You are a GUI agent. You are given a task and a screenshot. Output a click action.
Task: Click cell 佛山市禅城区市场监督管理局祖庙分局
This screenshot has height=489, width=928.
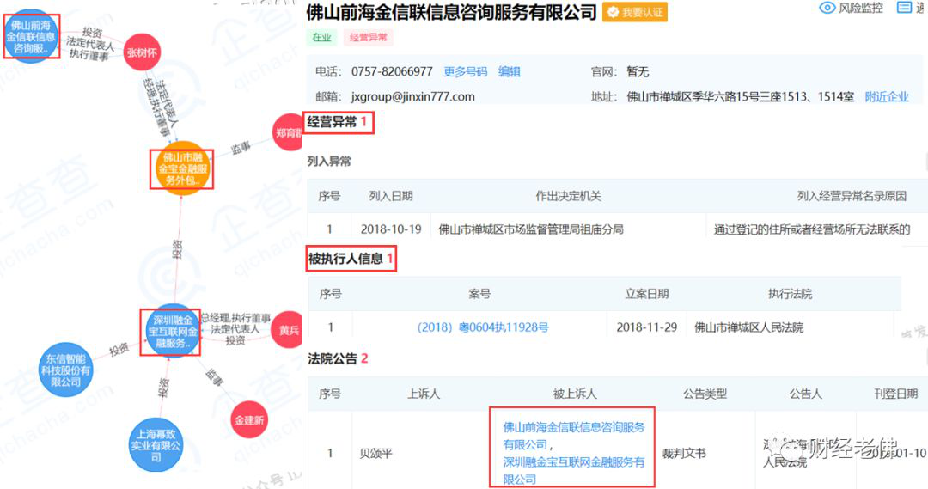[x=531, y=229]
